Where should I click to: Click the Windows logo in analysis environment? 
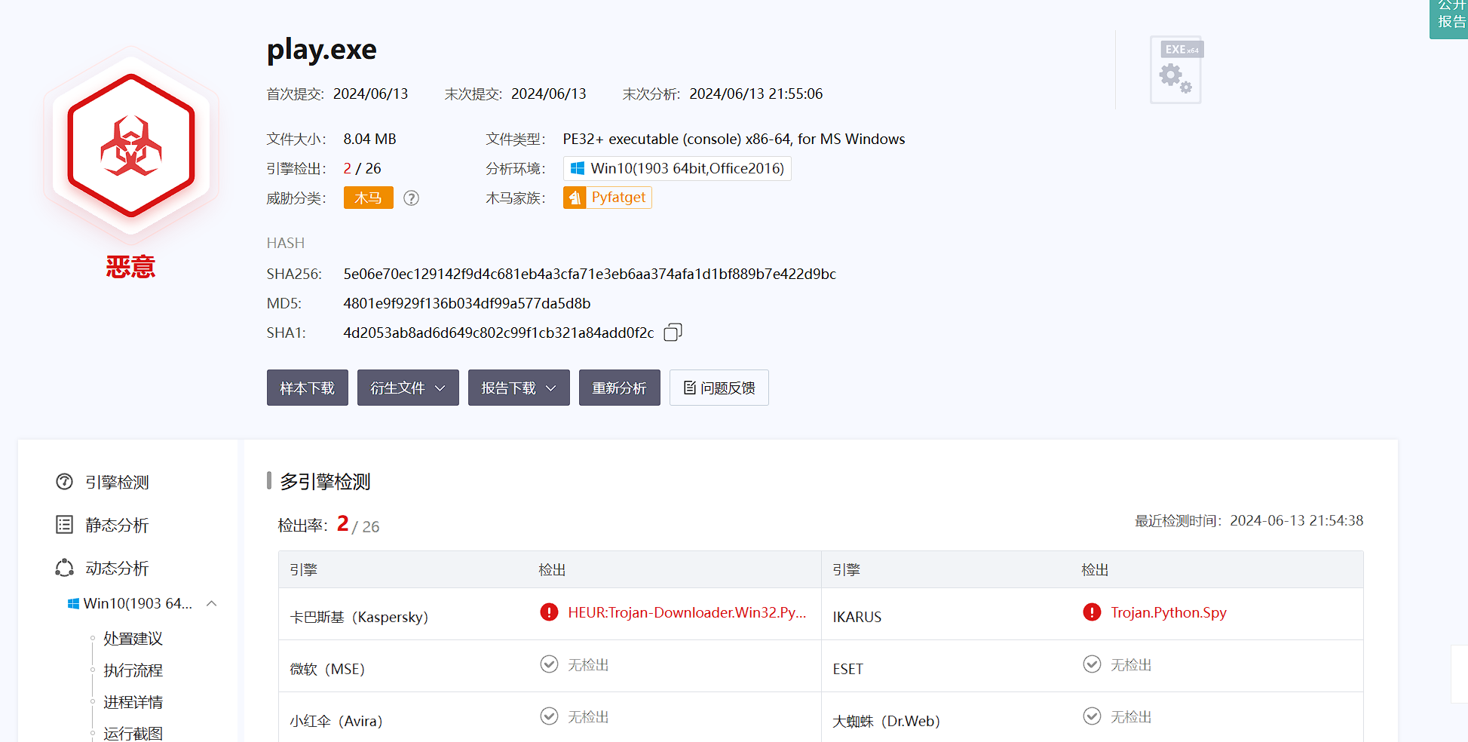pyautogui.click(x=578, y=168)
